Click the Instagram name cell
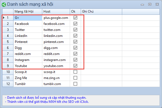 (28, 60)
